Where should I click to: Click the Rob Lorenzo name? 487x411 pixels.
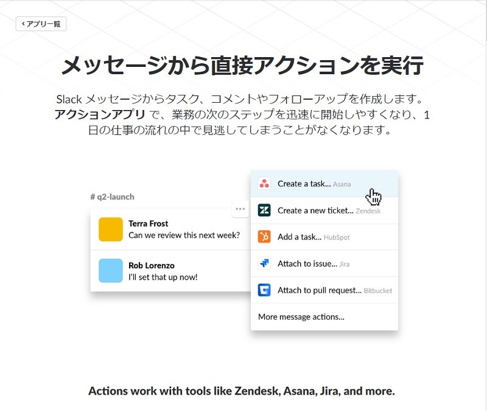tap(152, 266)
